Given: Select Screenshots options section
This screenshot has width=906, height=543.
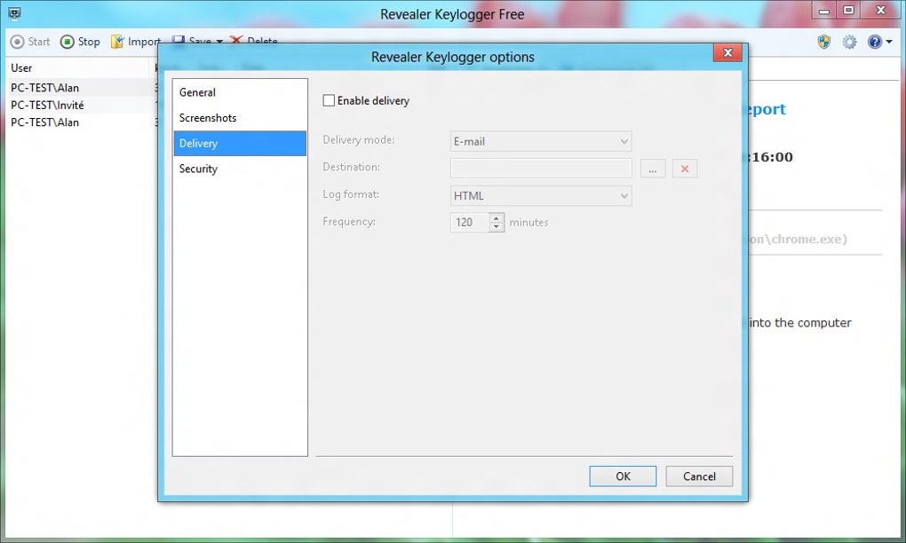Looking at the screenshot, I should tap(240, 118).
